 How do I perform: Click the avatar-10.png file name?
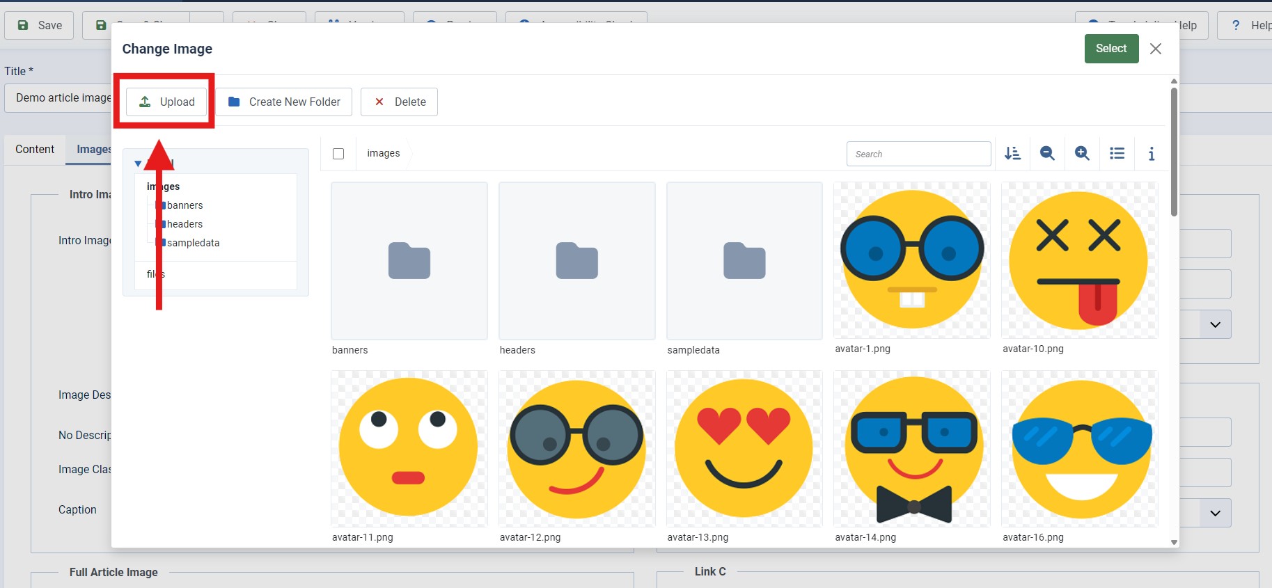(1033, 349)
